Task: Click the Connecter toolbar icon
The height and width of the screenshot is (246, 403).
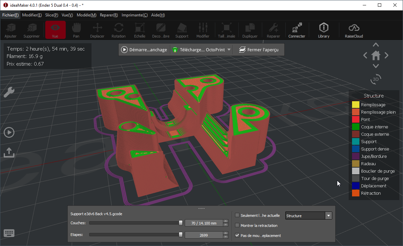Action: pyautogui.click(x=297, y=30)
